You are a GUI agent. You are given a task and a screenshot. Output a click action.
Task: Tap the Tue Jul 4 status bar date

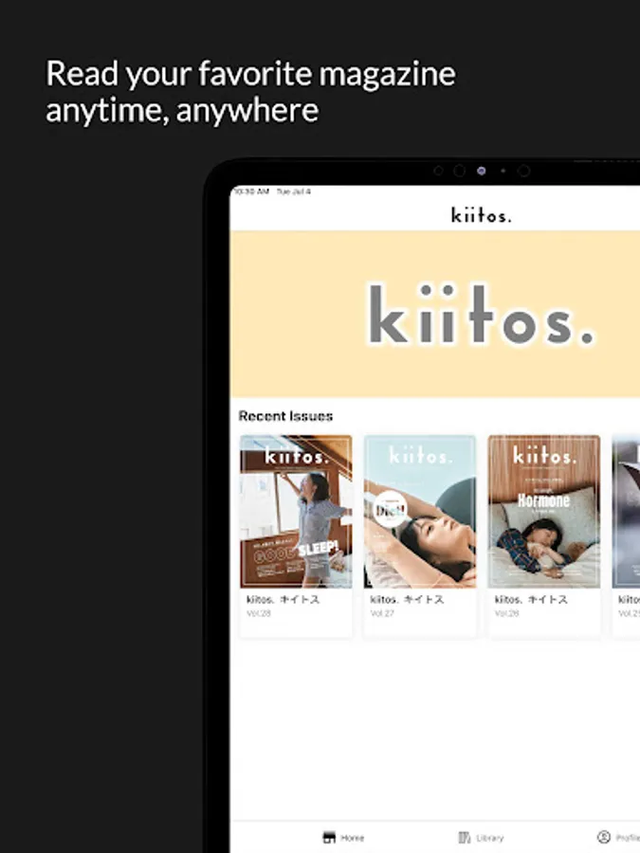[294, 191]
